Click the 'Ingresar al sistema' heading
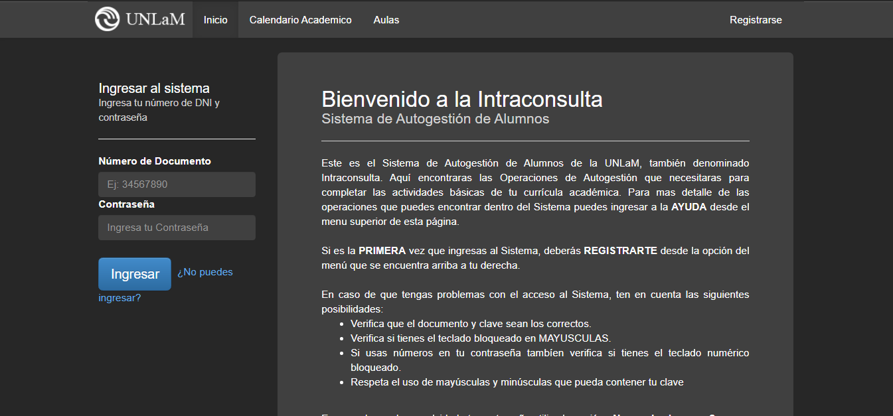893x416 pixels. pos(154,88)
